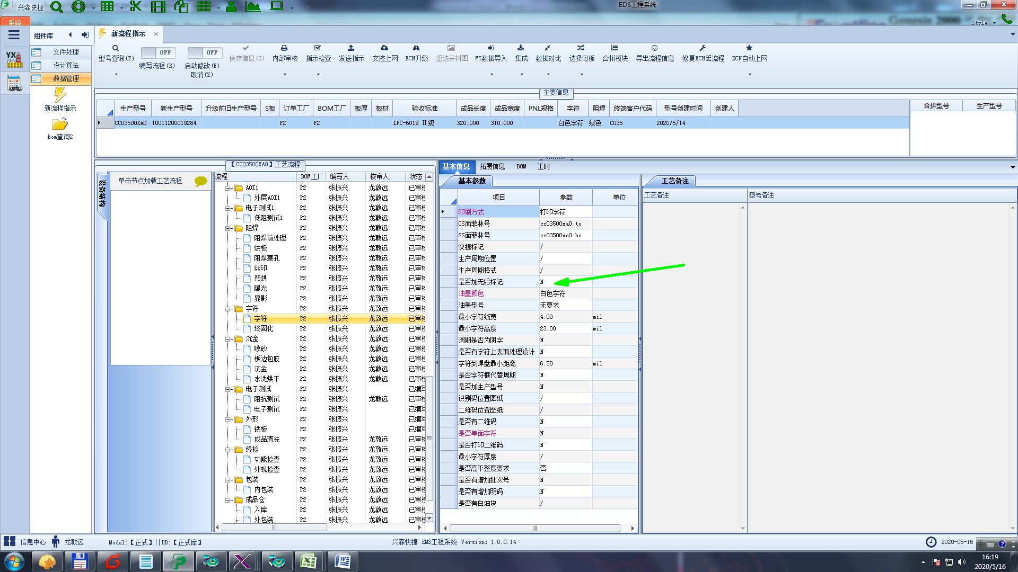The height and width of the screenshot is (572, 1018).
Task: Collapse the 阻焊 tree folder
Action: [x=228, y=228]
